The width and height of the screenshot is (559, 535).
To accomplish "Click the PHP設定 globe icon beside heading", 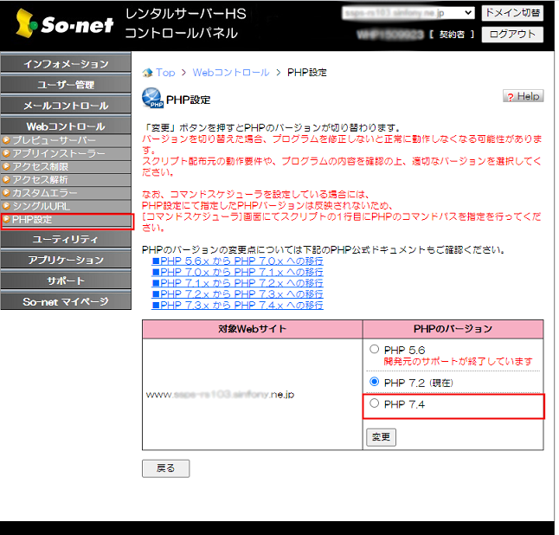I will click(152, 99).
